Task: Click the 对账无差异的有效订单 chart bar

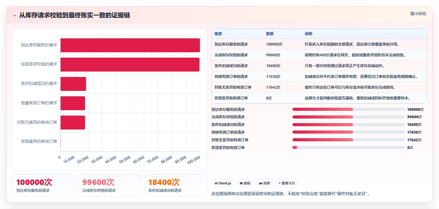Action: [73, 123]
